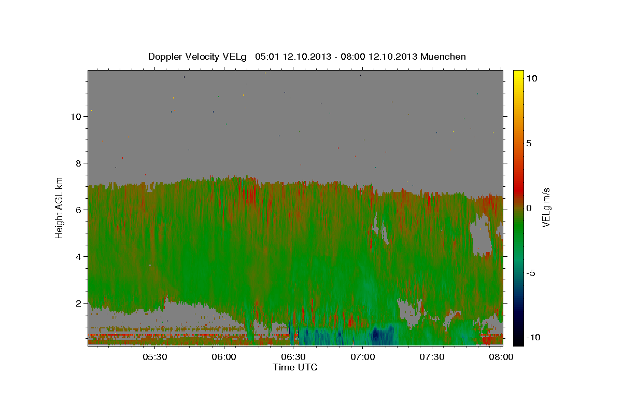
Task: Click the 07:30 time tick label
Action: (x=432, y=357)
